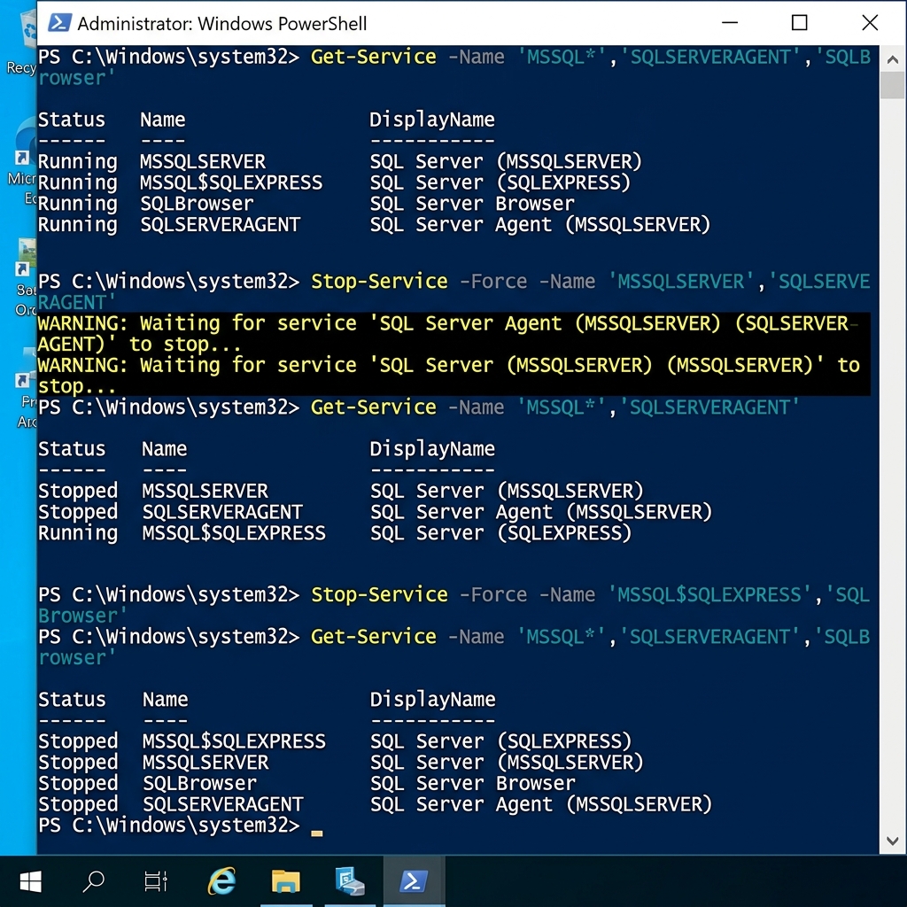Click 'SQL Server Browser' in the last table
The height and width of the screenshot is (907, 907).
[x=473, y=783]
